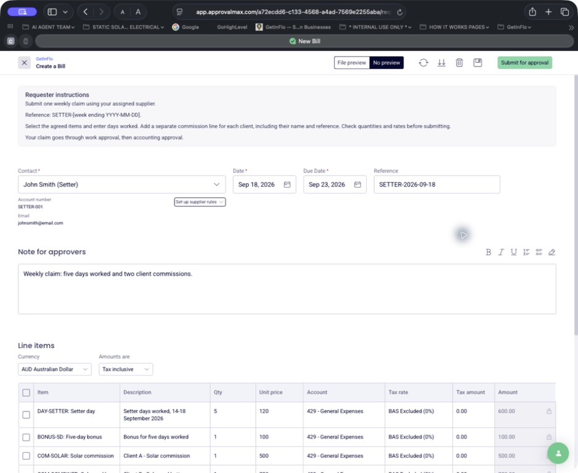This screenshot has width=578, height=473.
Task: Check the DAY-SETTER row checkbox
Action: [x=26, y=414]
